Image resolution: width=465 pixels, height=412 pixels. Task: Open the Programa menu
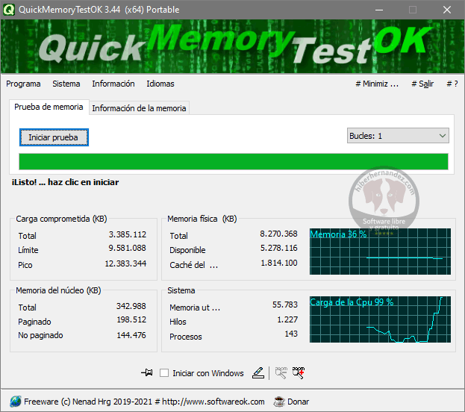pyautogui.click(x=23, y=84)
